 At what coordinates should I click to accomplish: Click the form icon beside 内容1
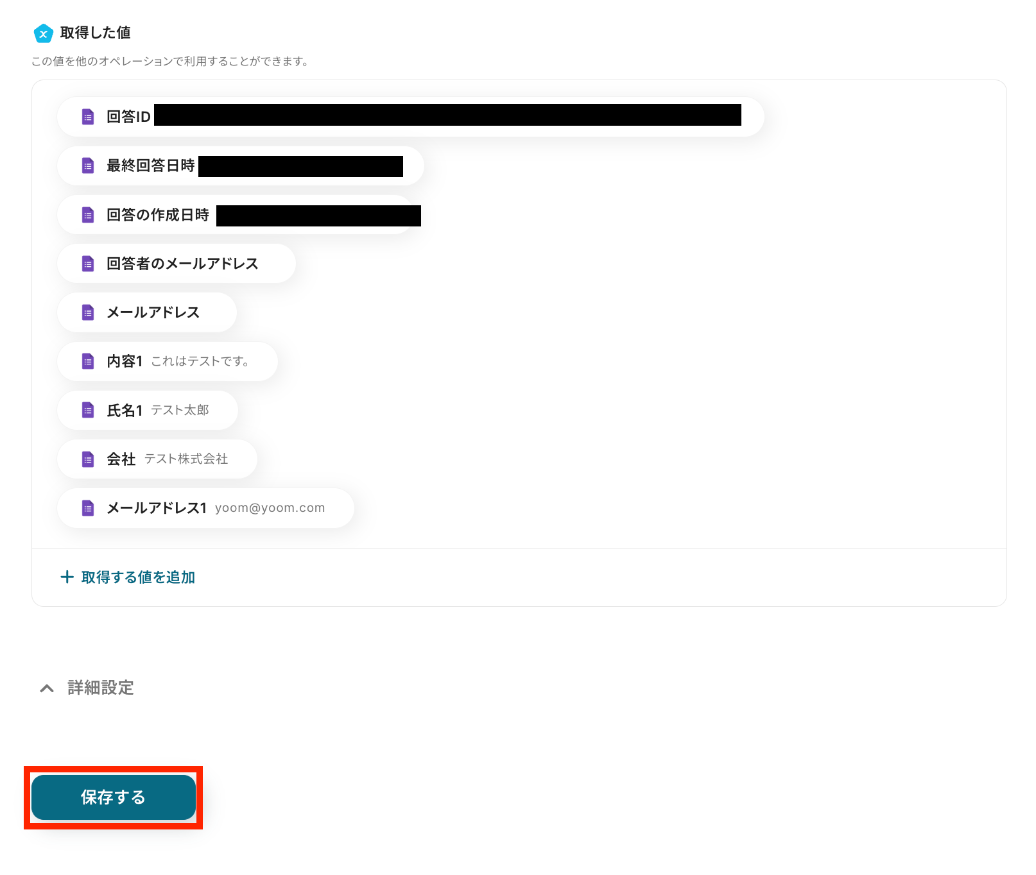coord(88,361)
